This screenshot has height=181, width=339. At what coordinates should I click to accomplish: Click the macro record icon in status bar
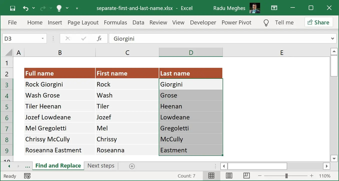pyautogui.click(x=27, y=176)
